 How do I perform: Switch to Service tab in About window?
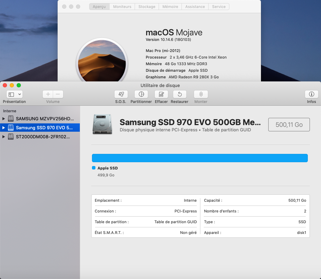click(219, 7)
